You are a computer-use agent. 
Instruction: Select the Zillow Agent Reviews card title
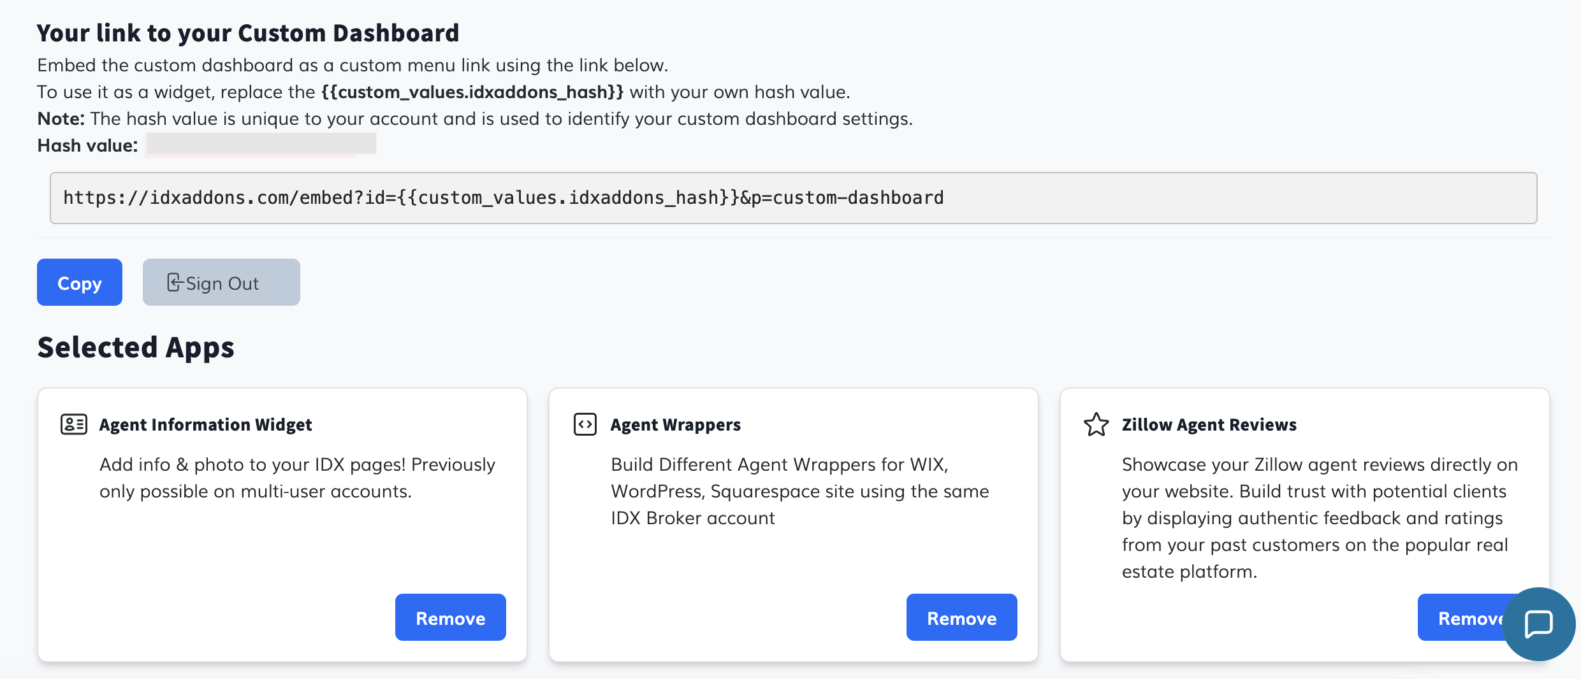pyautogui.click(x=1209, y=425)
